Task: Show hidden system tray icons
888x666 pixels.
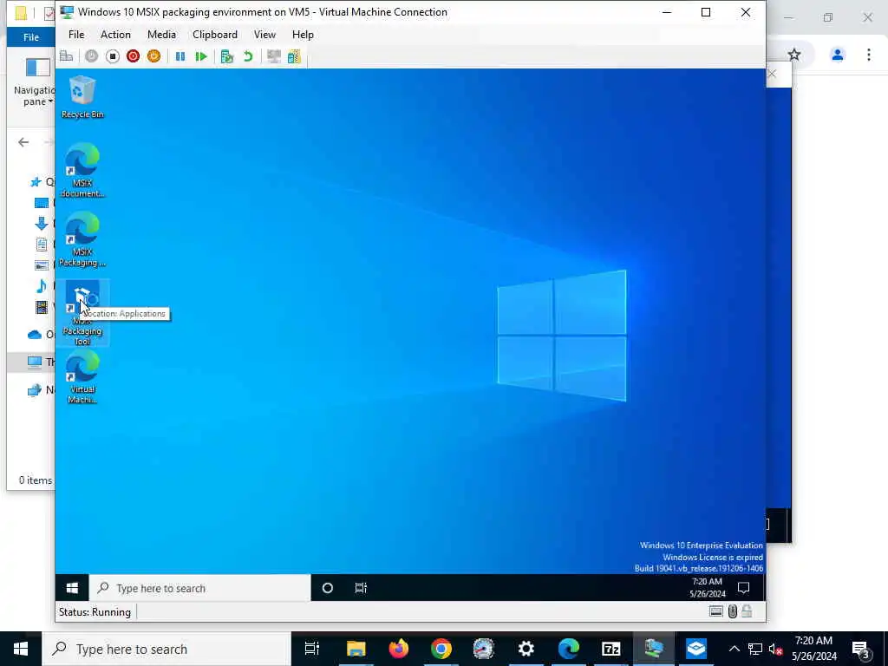Action: [x=734, y=649]
